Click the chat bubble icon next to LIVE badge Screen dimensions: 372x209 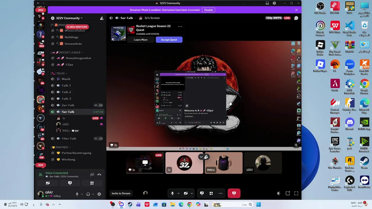[296, 18]
